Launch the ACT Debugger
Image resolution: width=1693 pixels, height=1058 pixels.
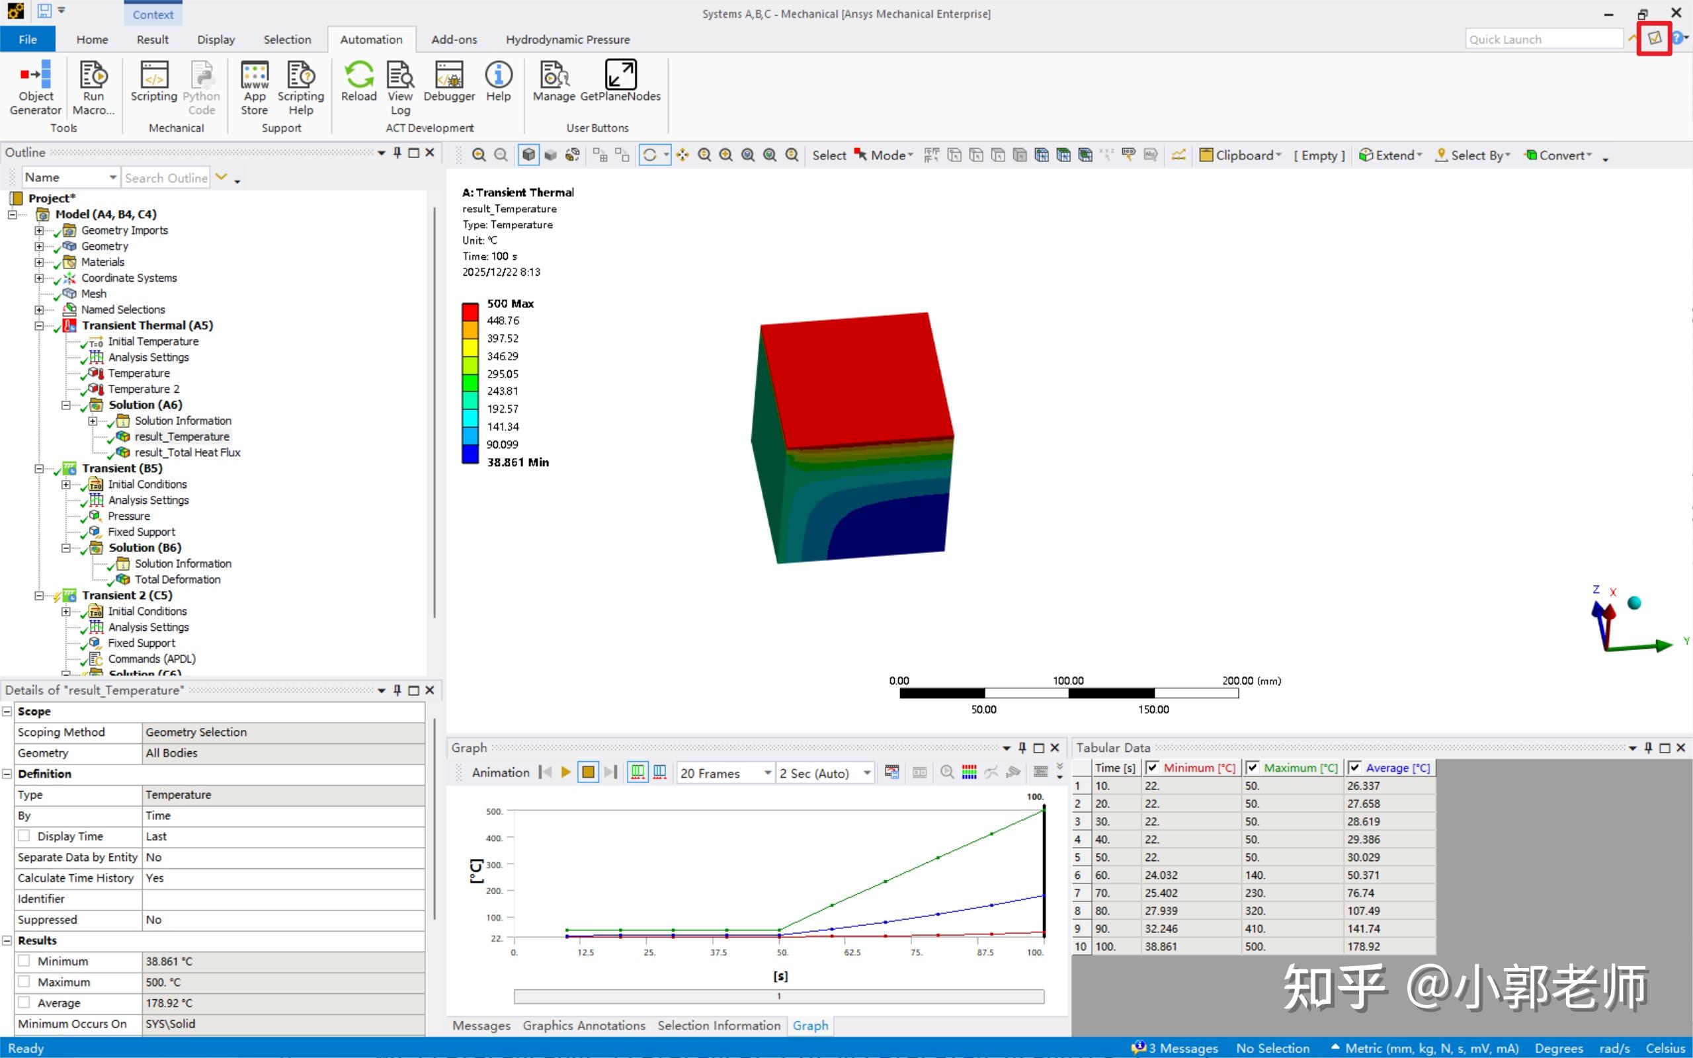[x=449, y=82]
